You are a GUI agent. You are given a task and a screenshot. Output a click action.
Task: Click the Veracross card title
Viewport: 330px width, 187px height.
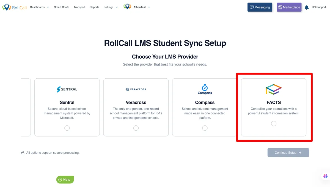click(x=136, y=103)
